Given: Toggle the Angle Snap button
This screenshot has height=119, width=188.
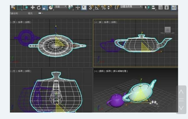Looking at the screenshot, I should click(97, 7).
